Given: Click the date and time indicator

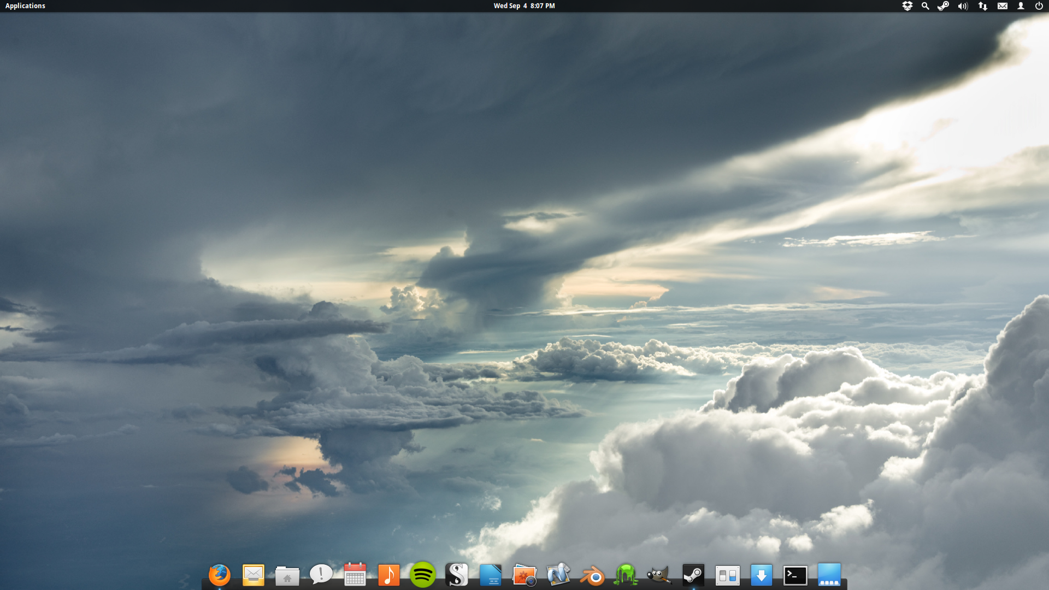Looking at the screenshot, I should [x=524, y=6].
